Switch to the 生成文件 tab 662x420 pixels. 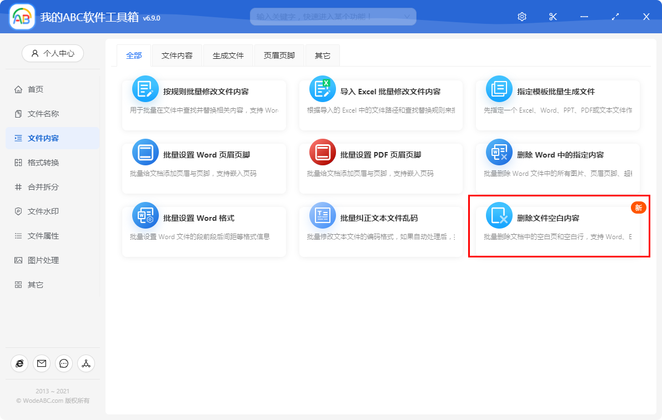tap(228, 55)
